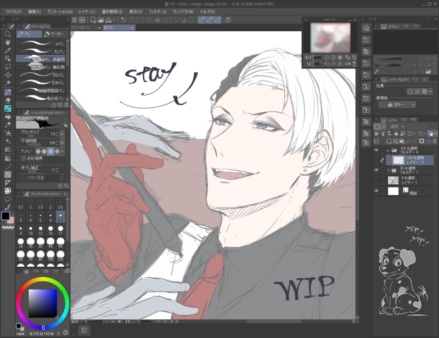Show the hidden レイヤー 1 layer

coord(376,180)
